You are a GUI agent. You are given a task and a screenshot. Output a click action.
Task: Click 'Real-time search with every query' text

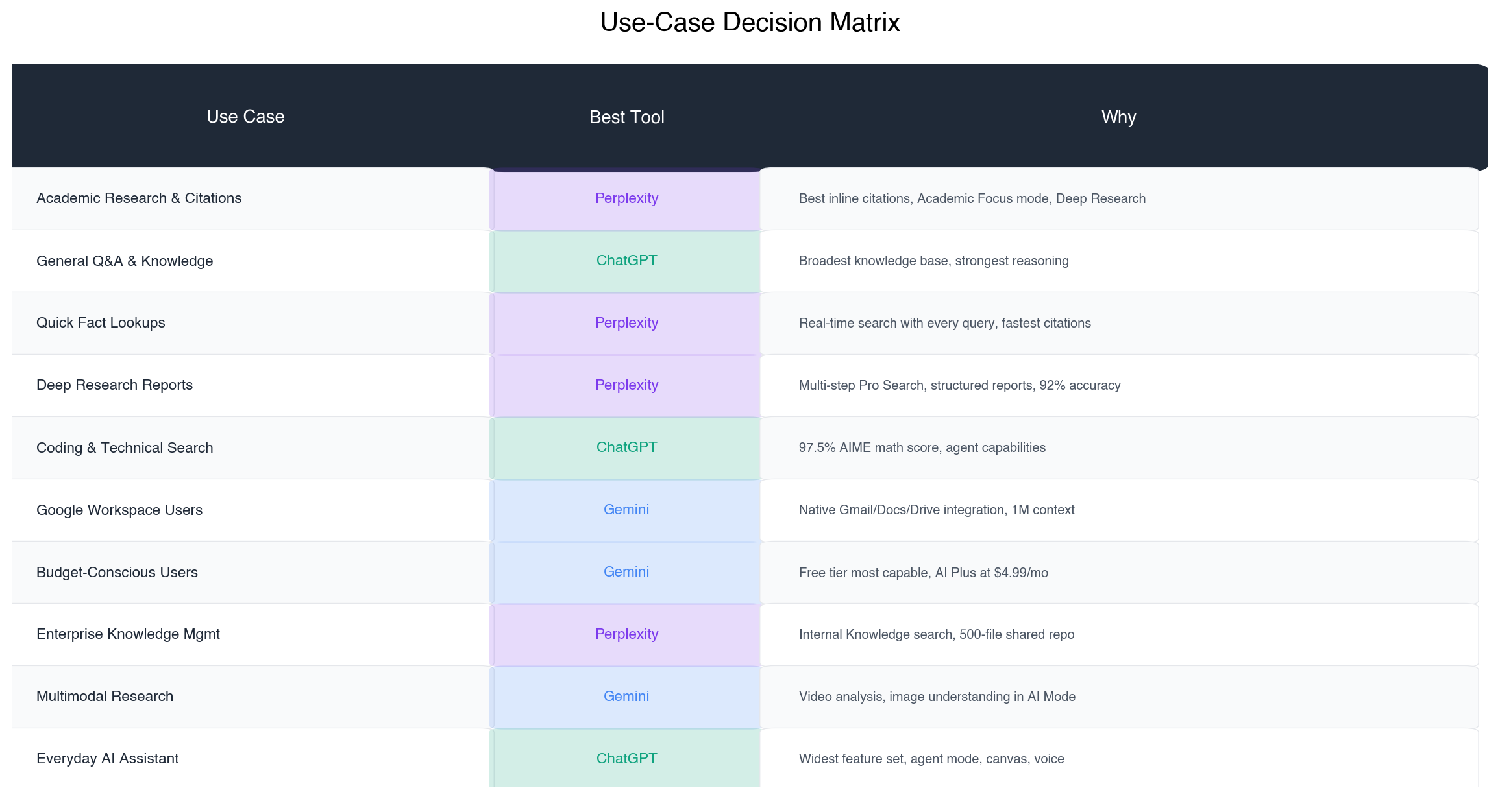(x=896, y=323)
